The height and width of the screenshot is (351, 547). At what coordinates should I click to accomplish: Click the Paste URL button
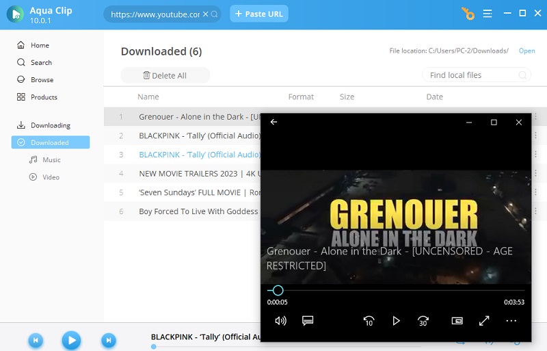tap(259, 14)
